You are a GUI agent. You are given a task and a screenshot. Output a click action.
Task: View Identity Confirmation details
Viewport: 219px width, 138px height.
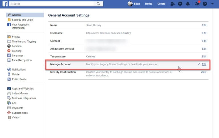204,72
